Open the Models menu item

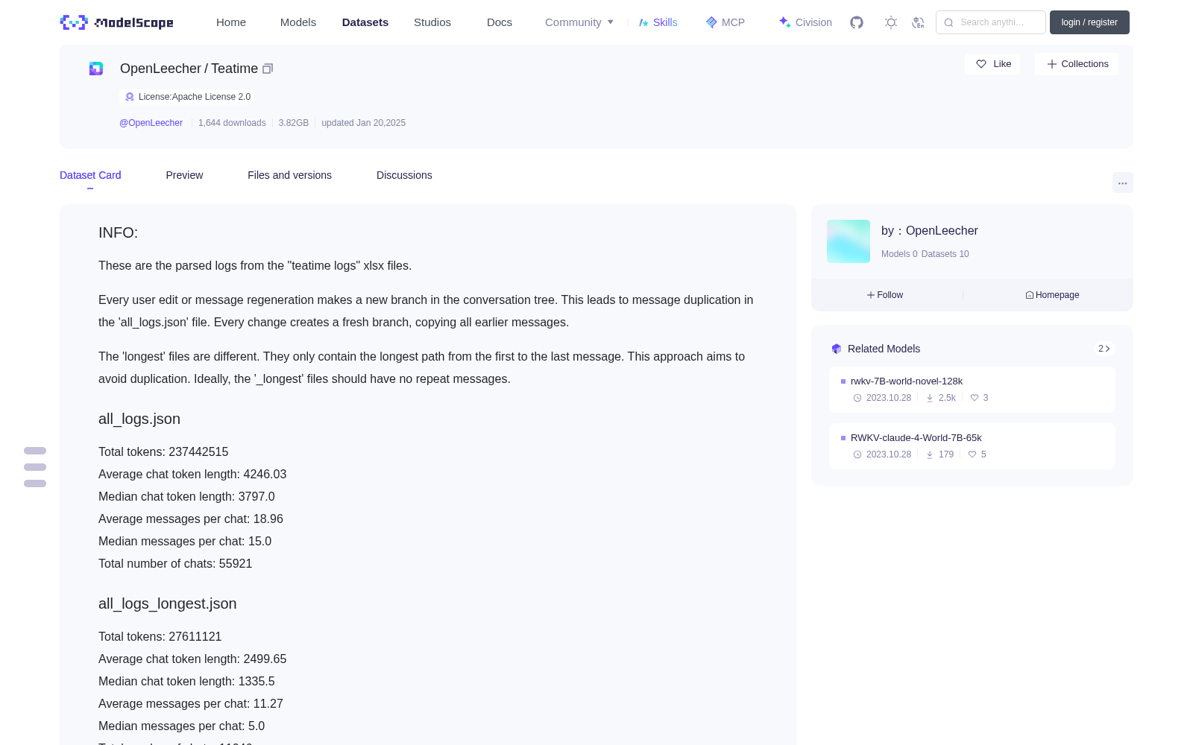298,22
